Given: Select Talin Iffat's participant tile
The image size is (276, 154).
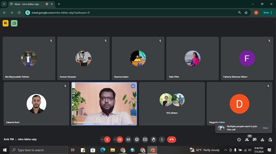Looking at the screenshot, I should [193, 58].
